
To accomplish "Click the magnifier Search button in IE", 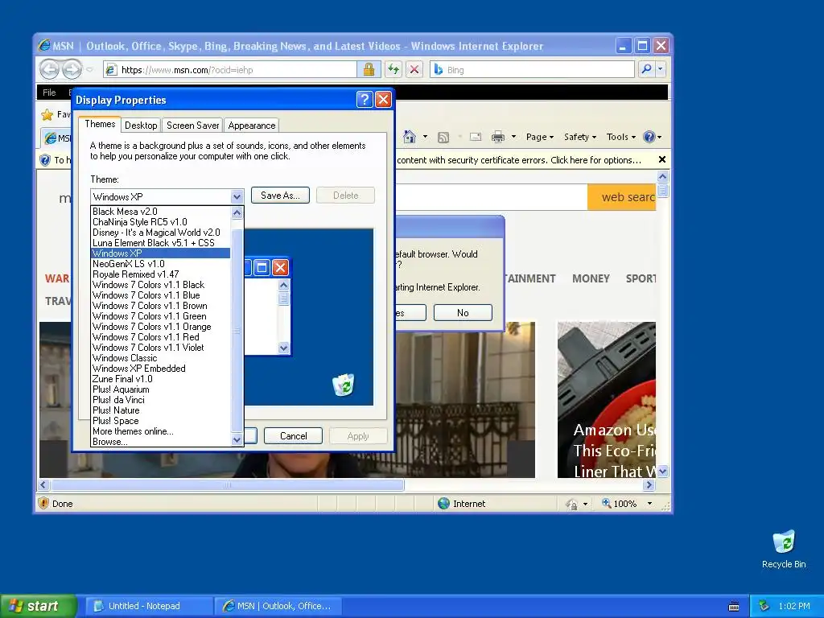I will coord(646,69).
